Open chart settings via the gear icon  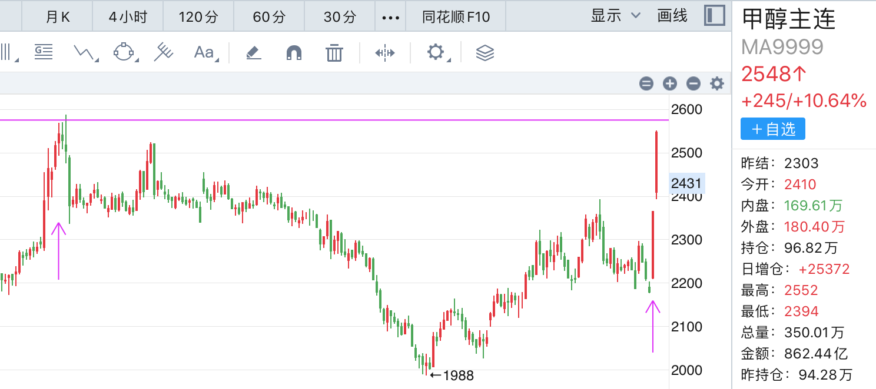coord(717,83)
